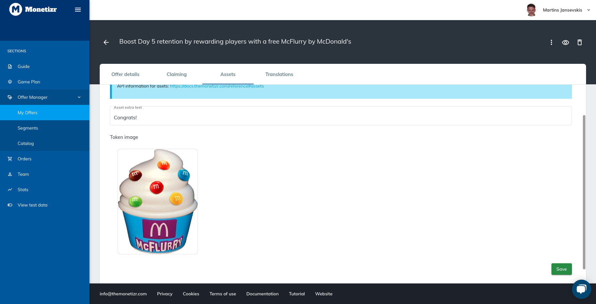Open the Translations tab
Viewport: 596px width, 304px height.
279,74
